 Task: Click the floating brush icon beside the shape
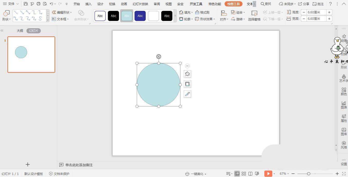pyautogui.click(x=187, y=94)
